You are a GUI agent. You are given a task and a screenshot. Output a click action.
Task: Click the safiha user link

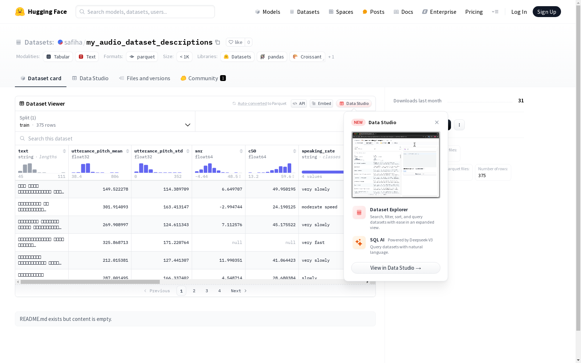(73, 42)
